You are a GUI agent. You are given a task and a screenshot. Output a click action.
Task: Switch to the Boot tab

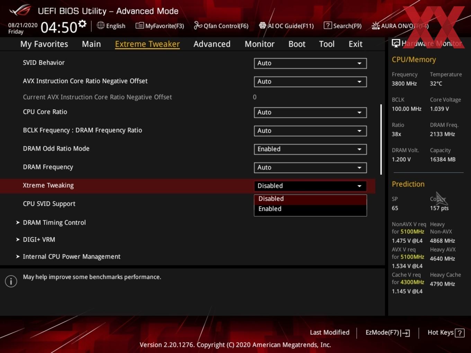[x=297, y=44]
